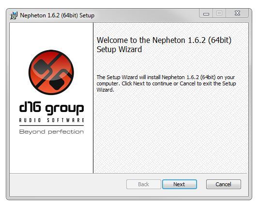258x205 pixels.
Task: Close the setup window with the X
Action: point(237,13)
